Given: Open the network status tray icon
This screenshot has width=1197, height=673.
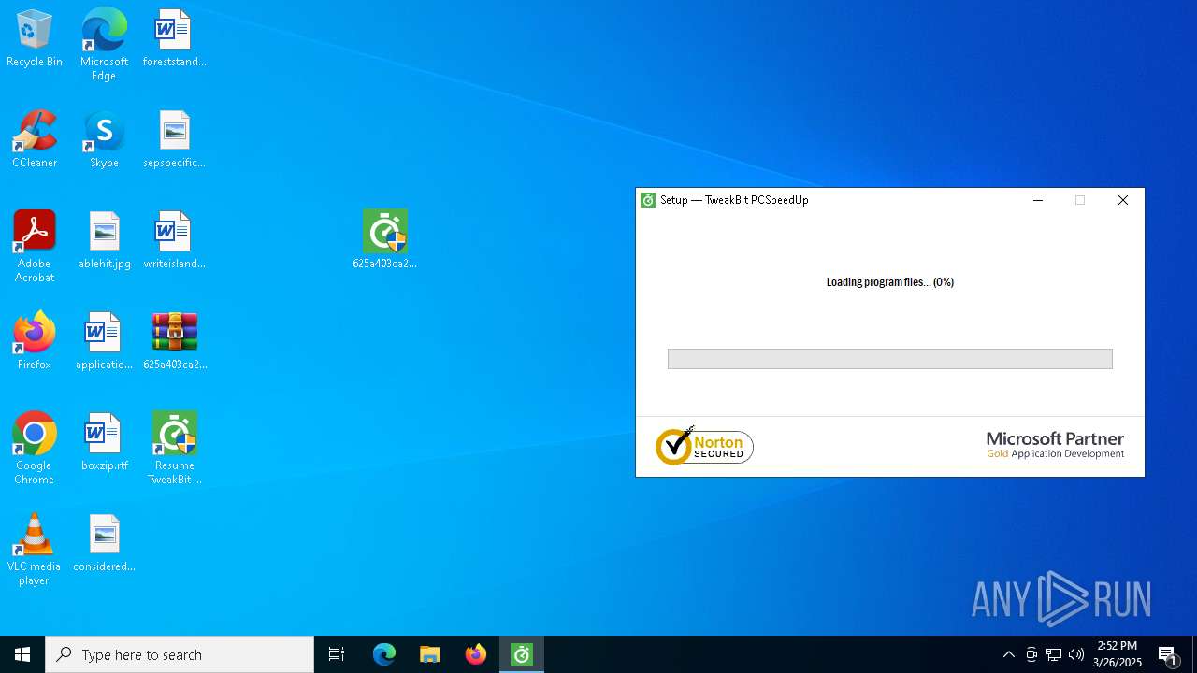Looking at the screenshot, I should coord(1054,654).
